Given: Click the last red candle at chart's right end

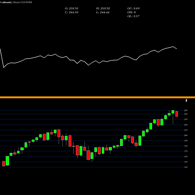Looking at the screenshot, I should click(x=177, y=114).
